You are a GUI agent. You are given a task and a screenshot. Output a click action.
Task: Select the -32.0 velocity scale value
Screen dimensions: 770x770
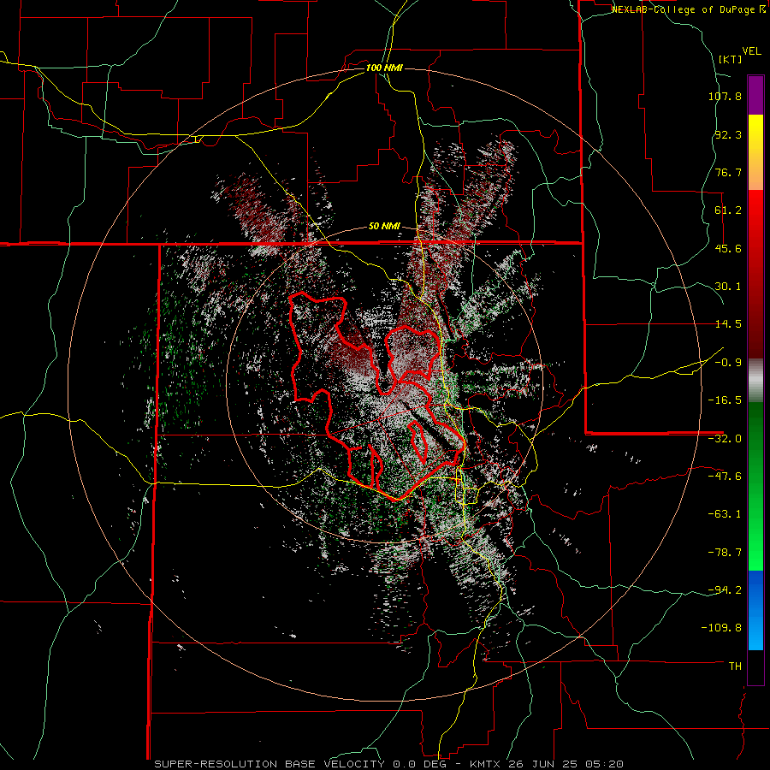[x=725, y=439]
